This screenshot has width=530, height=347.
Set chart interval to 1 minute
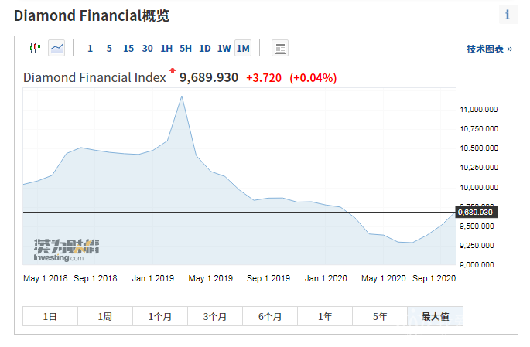click(x=90, y=49)
